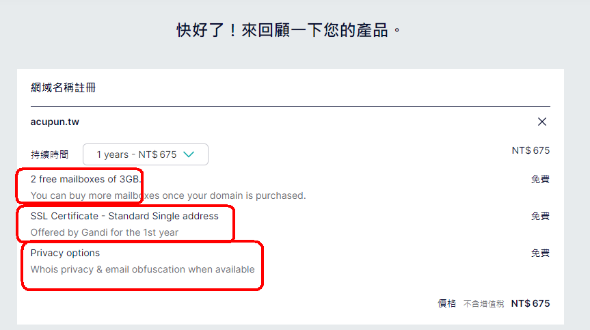Click SSL Certificate - Standard Single address
Image resolution: width=590 pixels, height=330 pixels.
pos(124,216)
